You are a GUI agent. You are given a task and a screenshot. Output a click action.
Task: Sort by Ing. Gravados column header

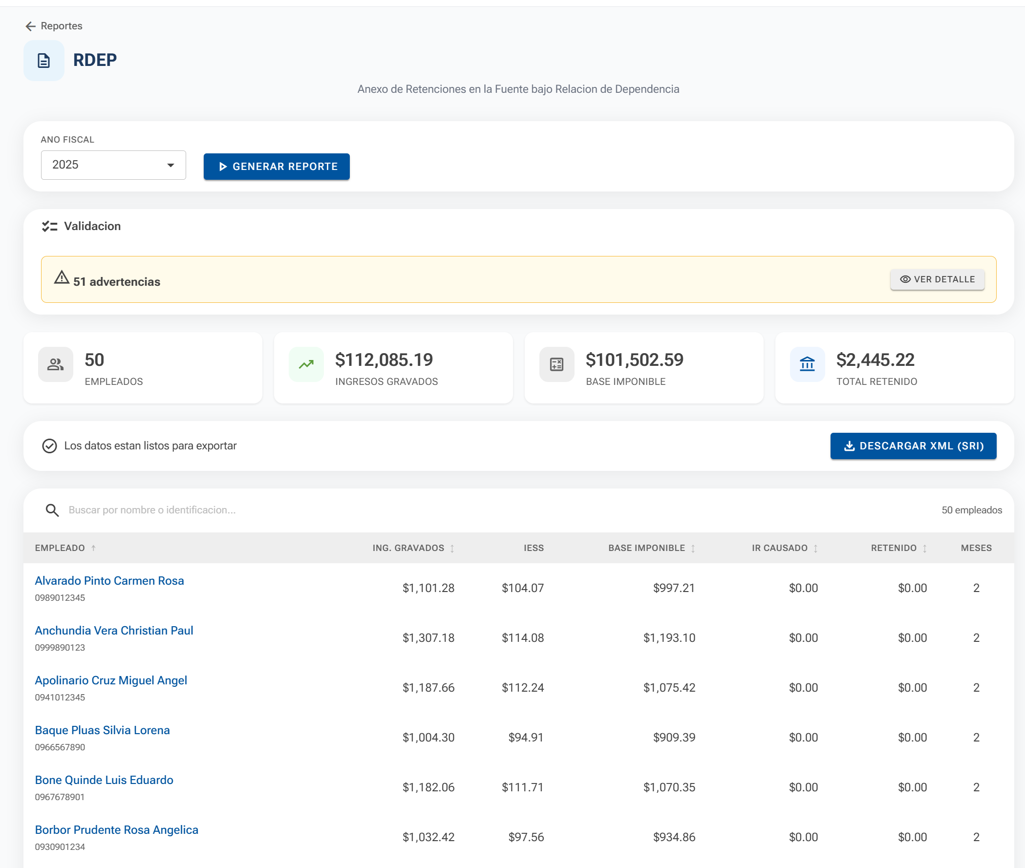click(408, 548)
